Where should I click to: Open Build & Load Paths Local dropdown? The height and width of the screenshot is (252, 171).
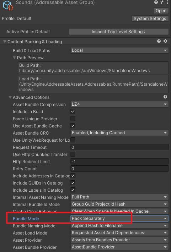[119, 50]
